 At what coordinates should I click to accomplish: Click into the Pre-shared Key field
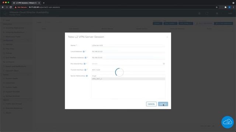coord(127,64)
